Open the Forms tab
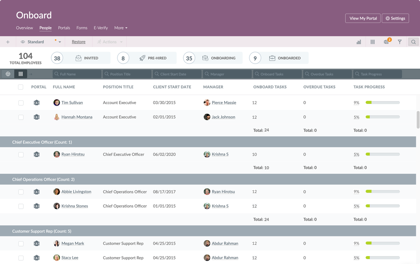This screenshot has width=420, height=264. pos(82,28)
